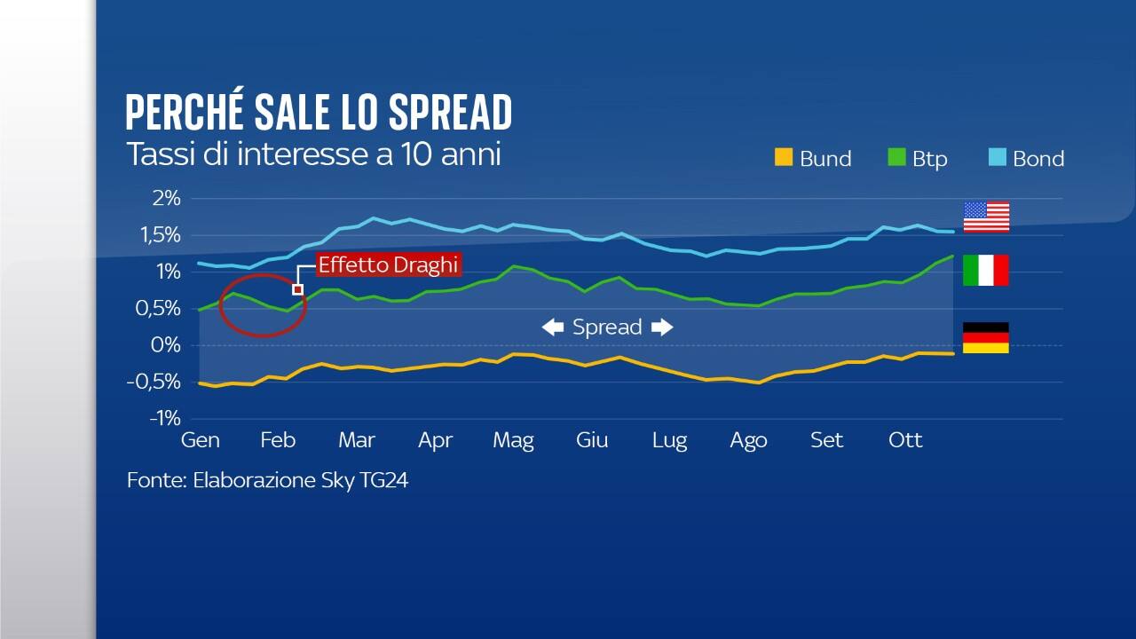1136x639 pixels.
Task: Click the Fonte: Elaborazione Sky TG24 text
Action: coord(267,480)
